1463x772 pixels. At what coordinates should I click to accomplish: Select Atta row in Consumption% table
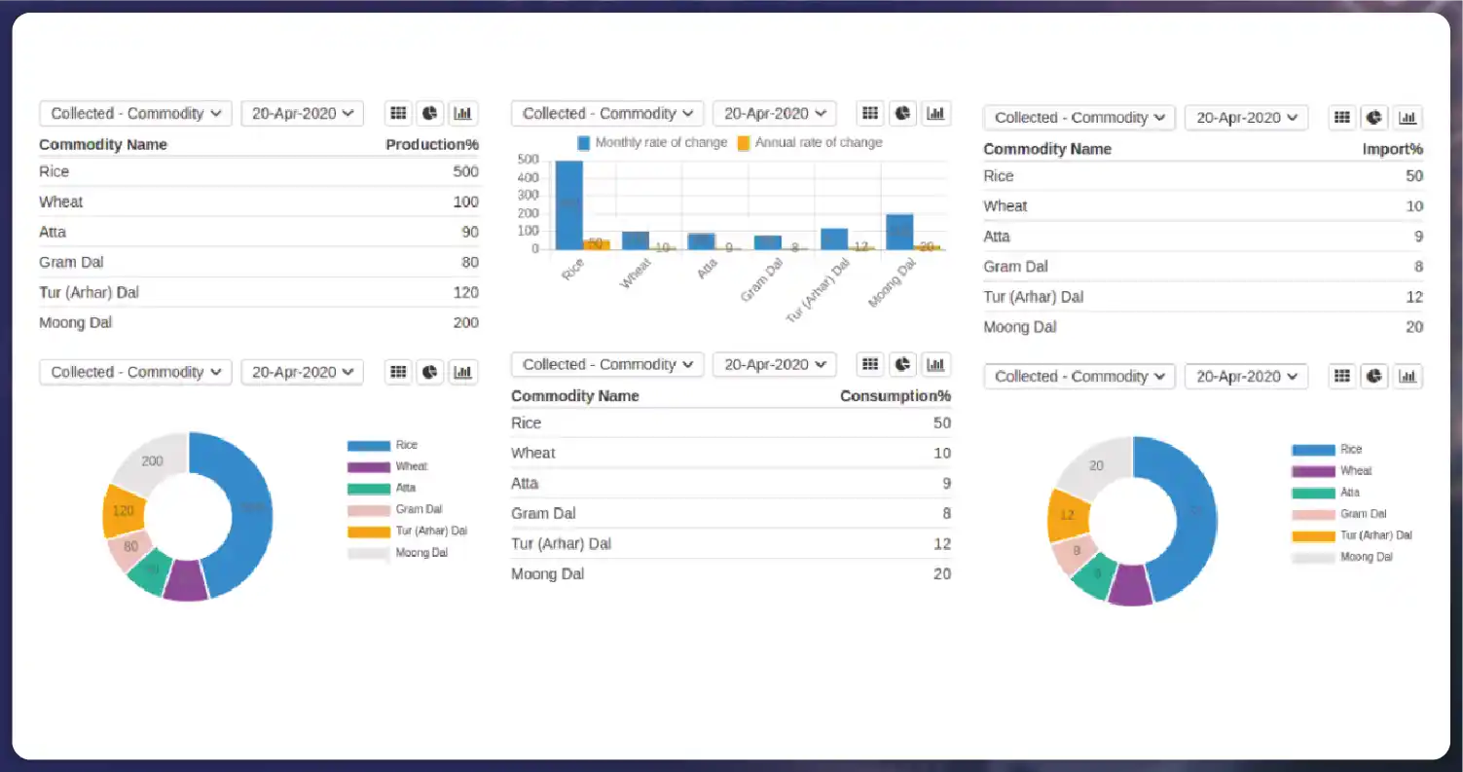[x=731, y=483]
